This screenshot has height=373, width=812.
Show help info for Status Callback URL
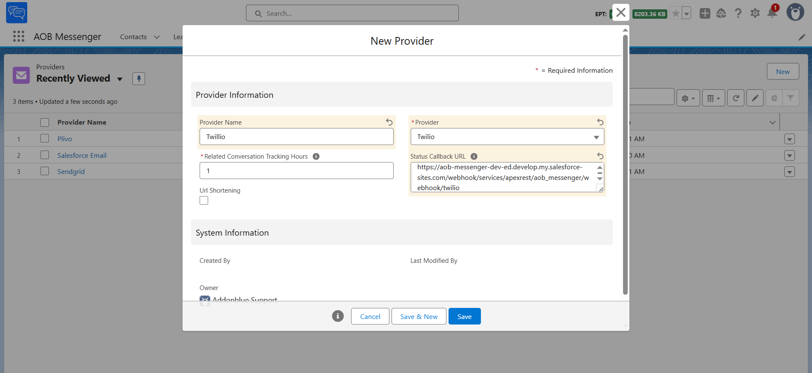(x=474, y=157)
